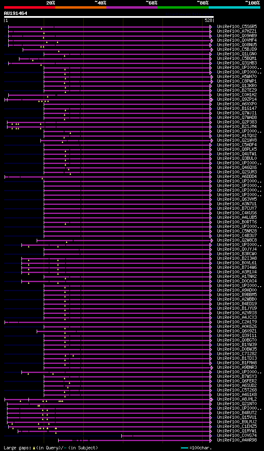
Task: Select the UniRef100_C7I282 label
Action: (x=237, y=354)
